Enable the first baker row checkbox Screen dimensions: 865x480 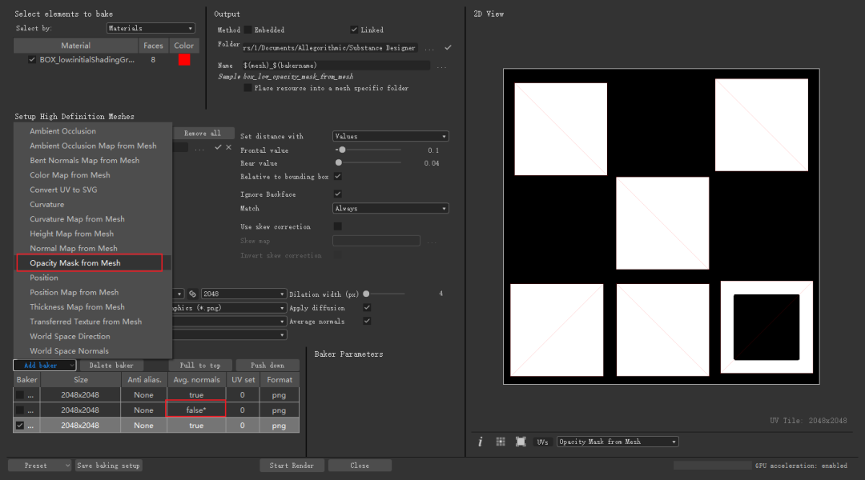click(x=20, y=394)
